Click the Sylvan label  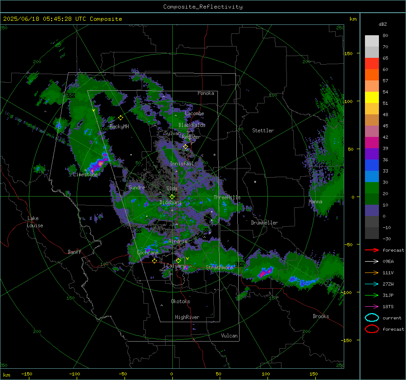click(x=173, y=133)
